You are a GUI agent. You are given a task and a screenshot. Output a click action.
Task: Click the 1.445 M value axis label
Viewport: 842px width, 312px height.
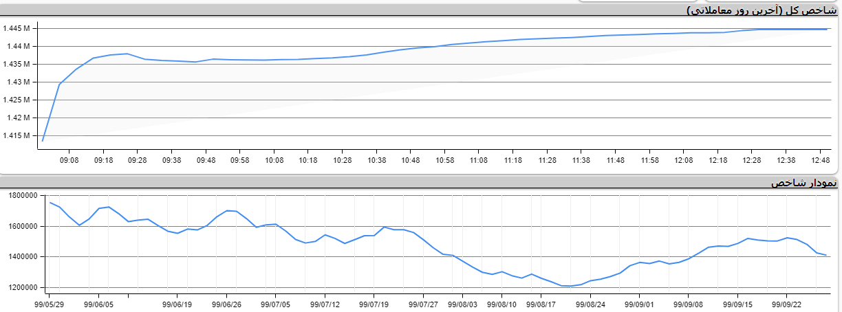point(16,29)
